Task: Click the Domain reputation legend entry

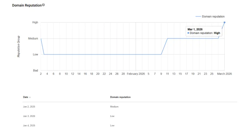Action: pyautogui.click(x=210, y=16)
